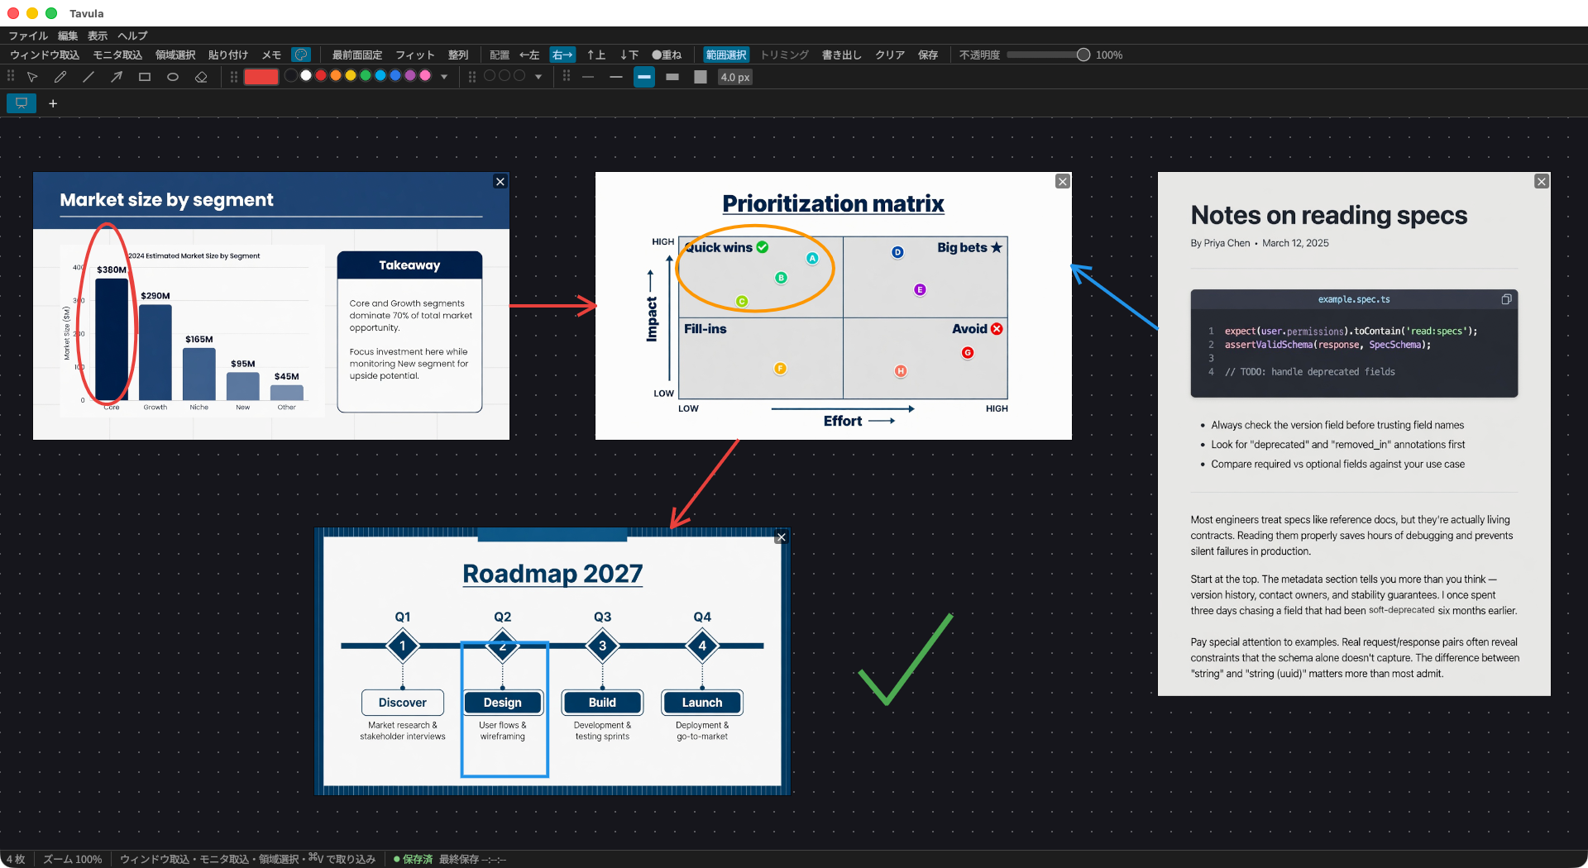Open the 表示 menu
Screen dimensions: 1588x868
click(x=98, y=36)
